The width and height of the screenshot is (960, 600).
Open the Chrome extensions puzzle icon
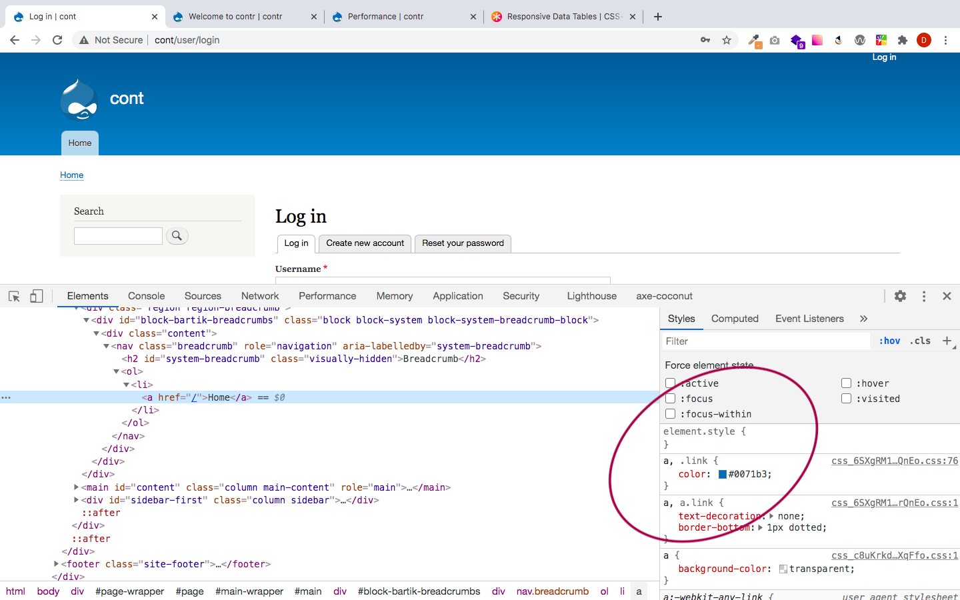[903, 40]
